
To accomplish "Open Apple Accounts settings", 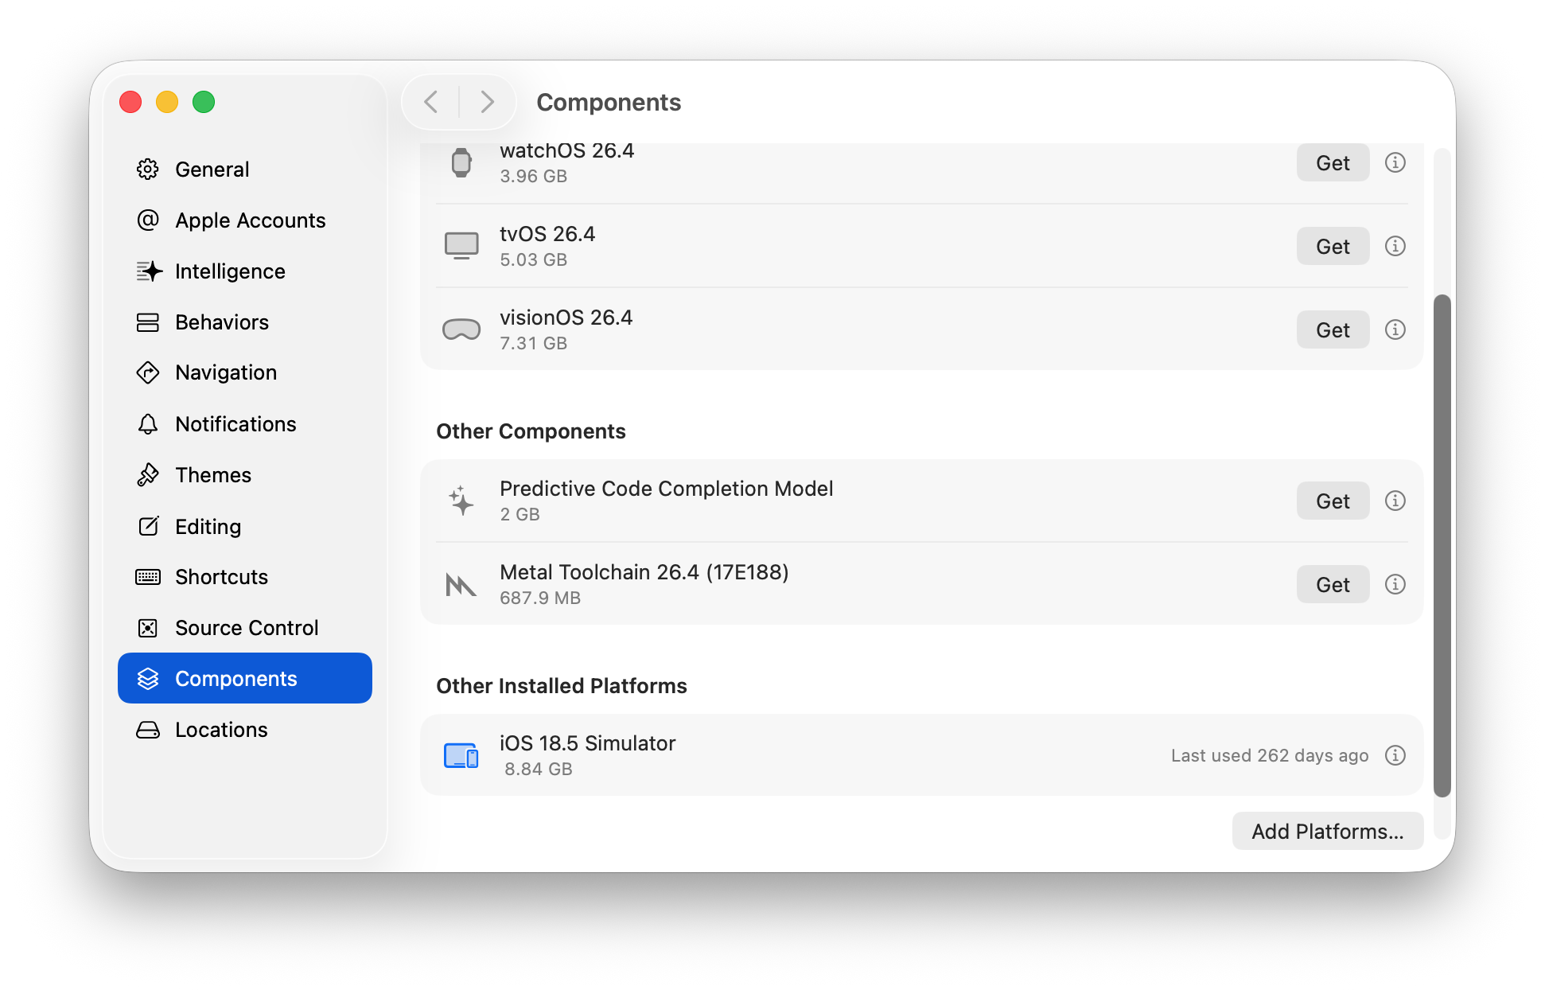I will tap(250, 220).
